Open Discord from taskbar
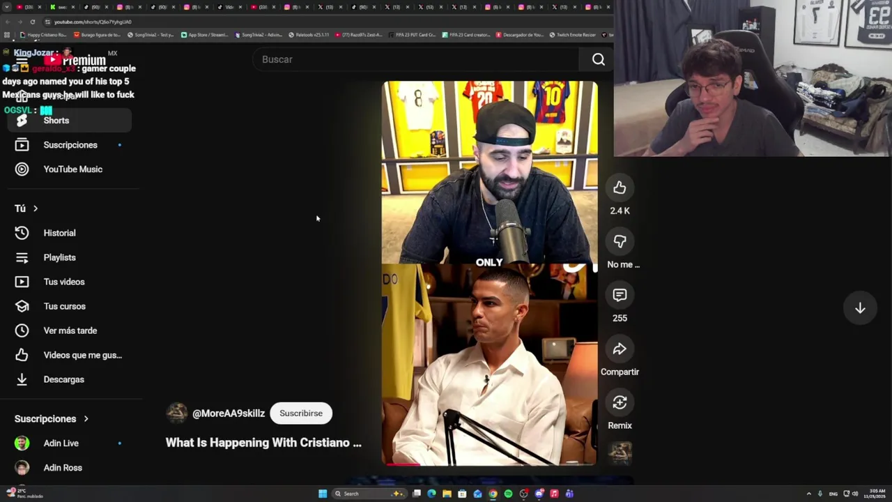The width and height of the screenshot is (892, 502). point(539,494)
